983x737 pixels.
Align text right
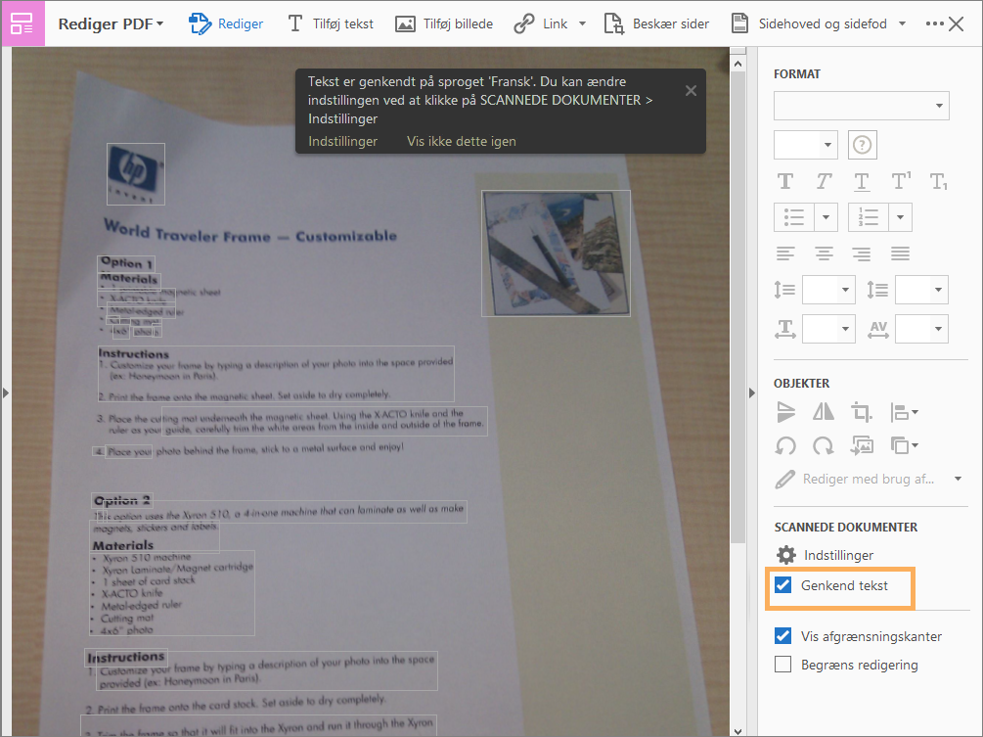(x=862, y=253)
